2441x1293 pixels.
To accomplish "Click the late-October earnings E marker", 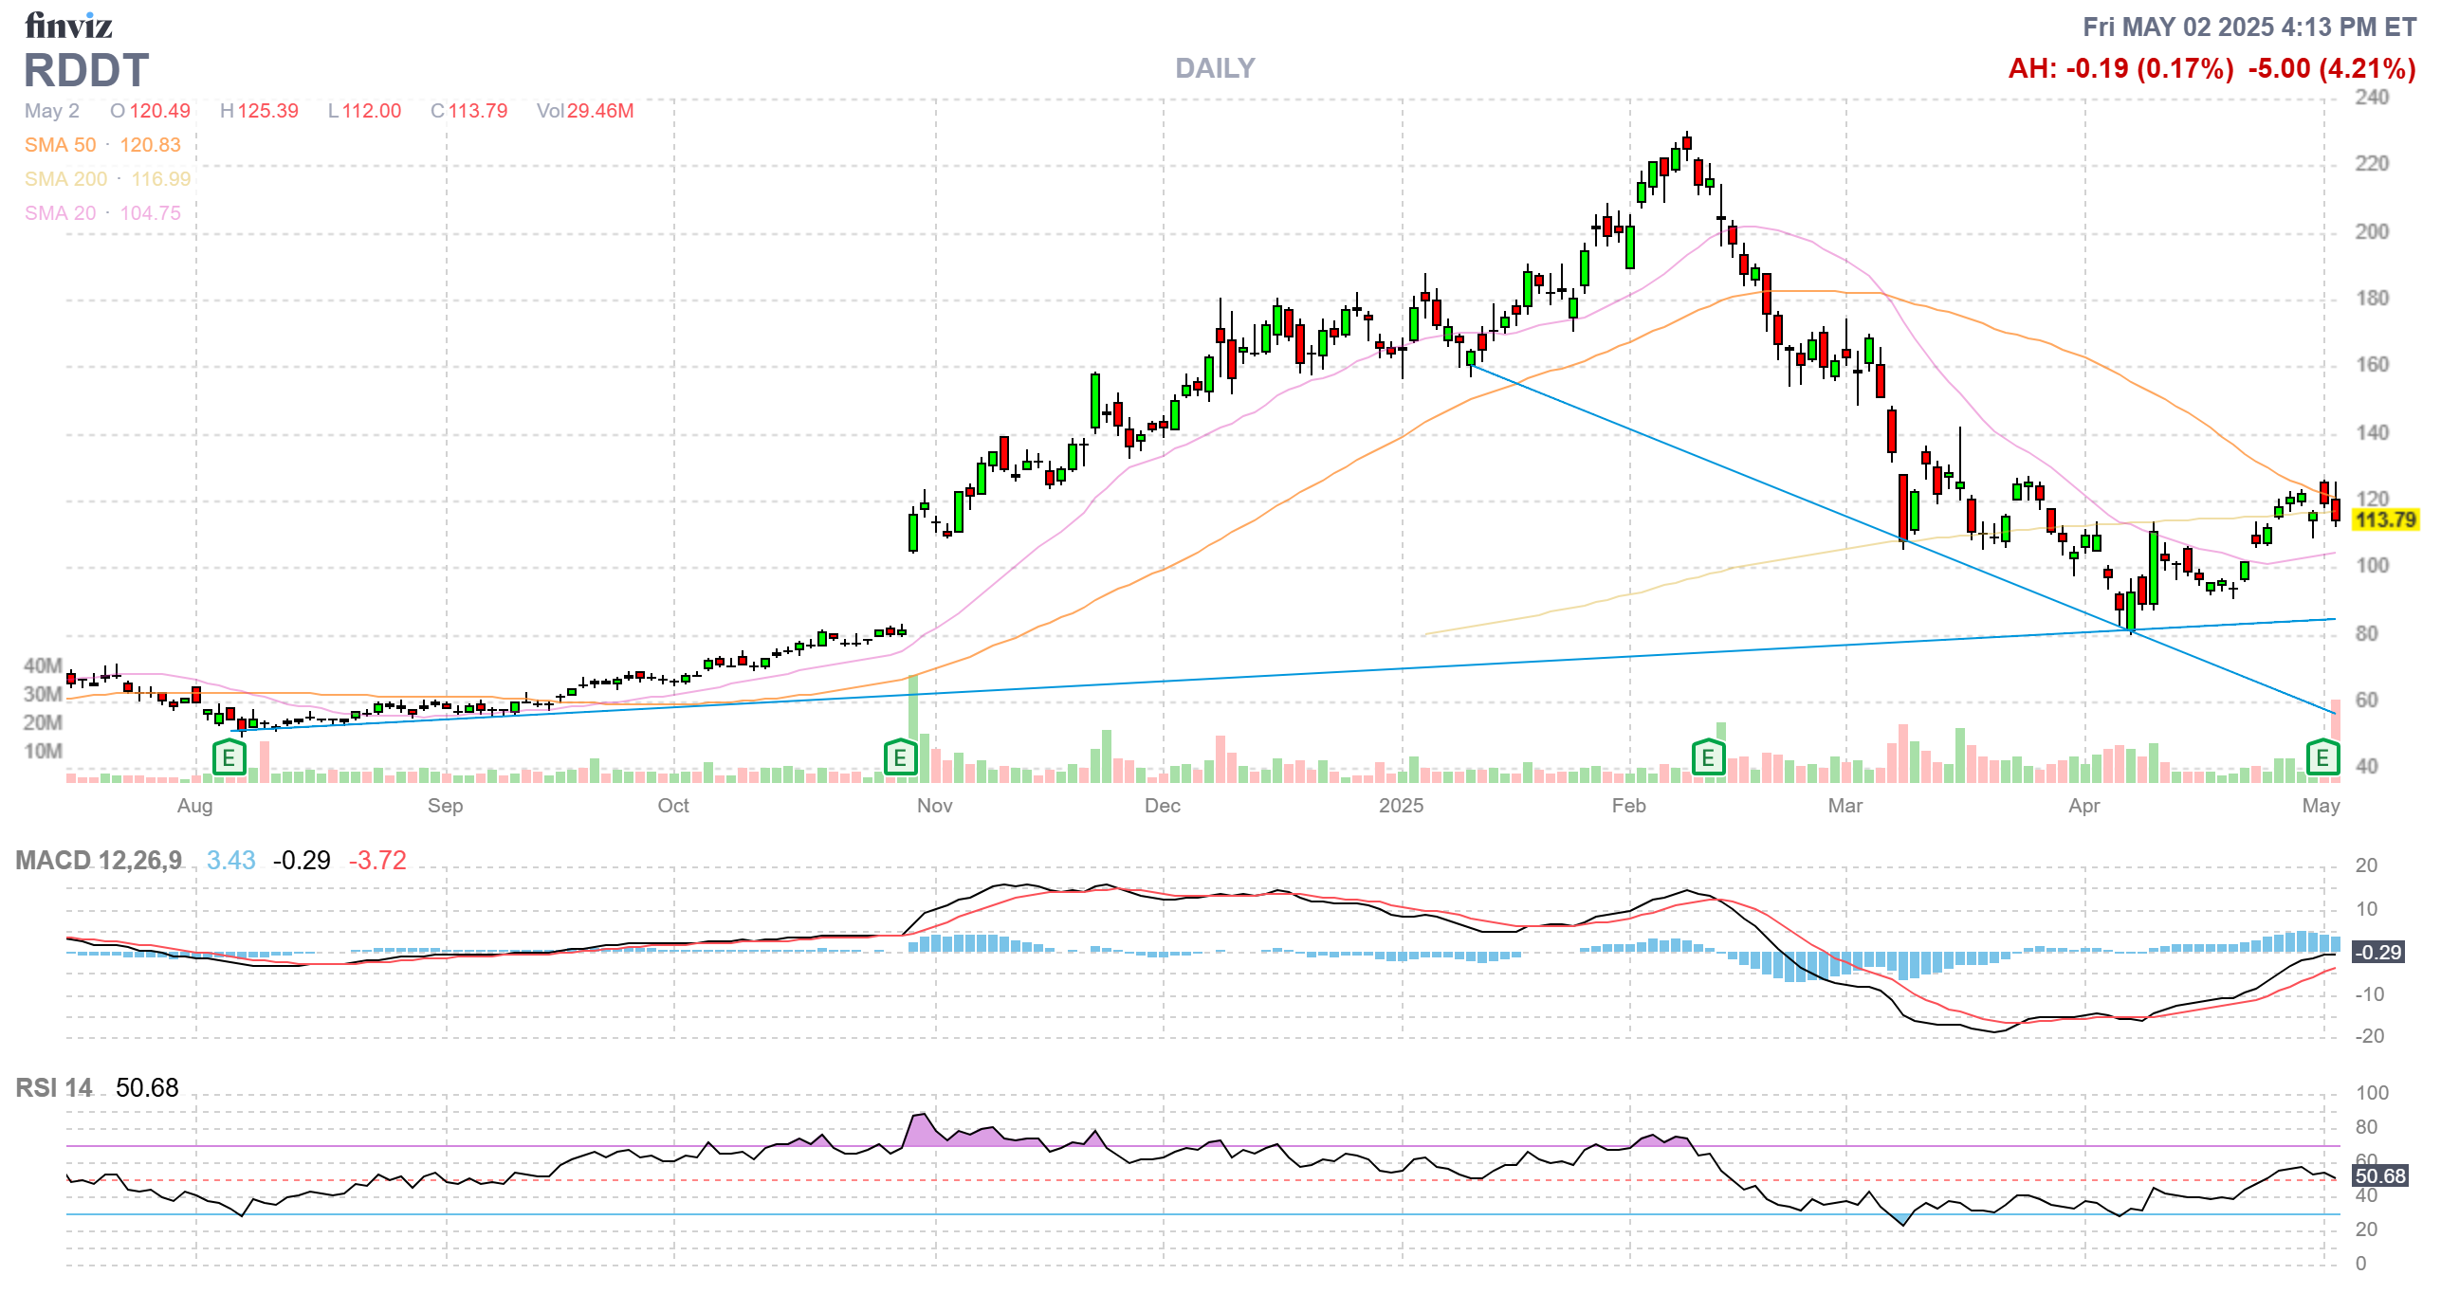I will coord(900,757).
